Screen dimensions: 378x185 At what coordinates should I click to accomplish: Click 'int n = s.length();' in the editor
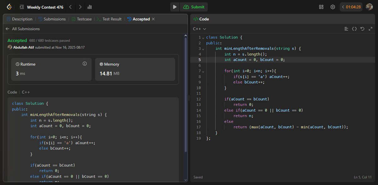pyautogui.click(x=245, y=54)
